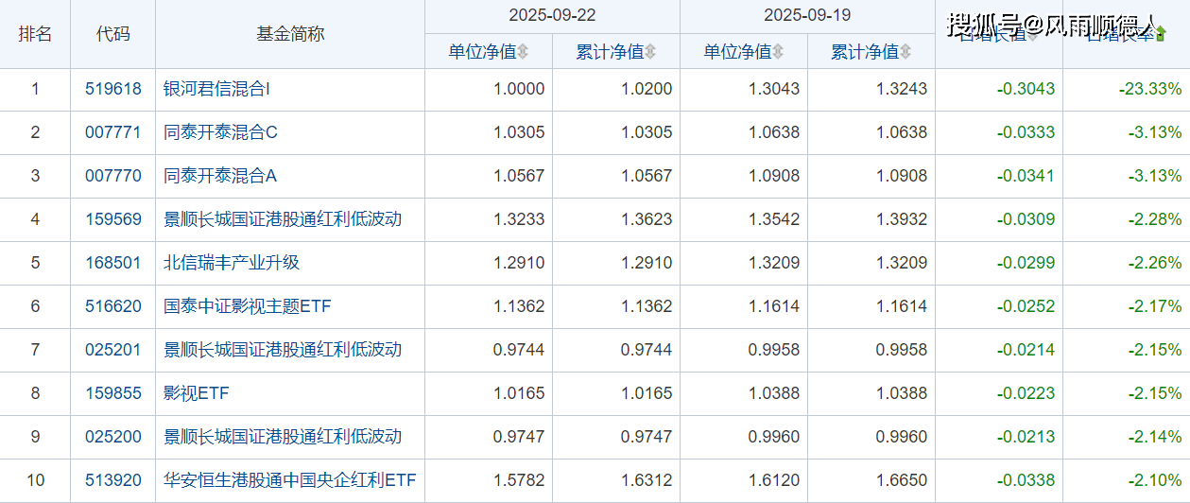Select value 1.3932 in row 159569
Viewport: 1190px width, 503px height.
(x=902, y=219)
